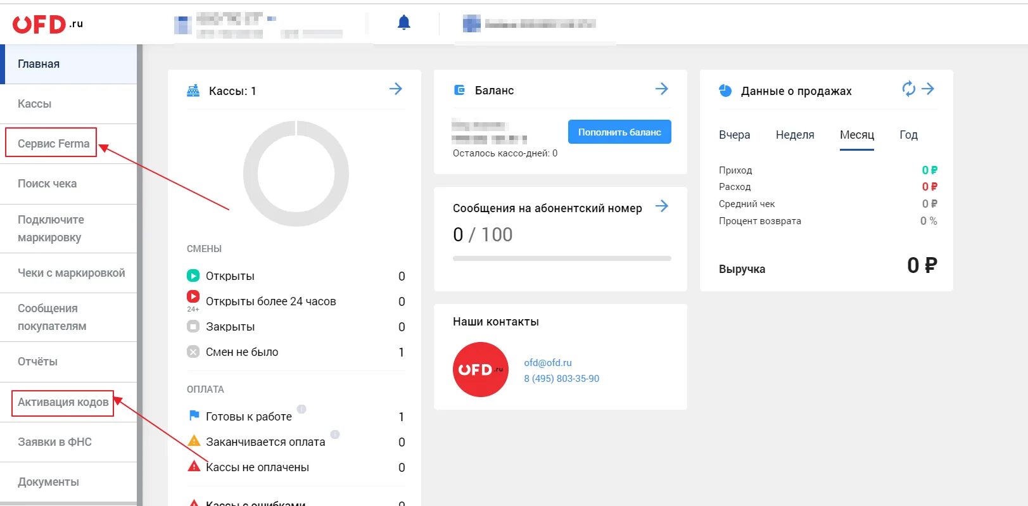Click the Готовы к работе label
Viewport: 1028px width, 506px height.
pos(249,417)
